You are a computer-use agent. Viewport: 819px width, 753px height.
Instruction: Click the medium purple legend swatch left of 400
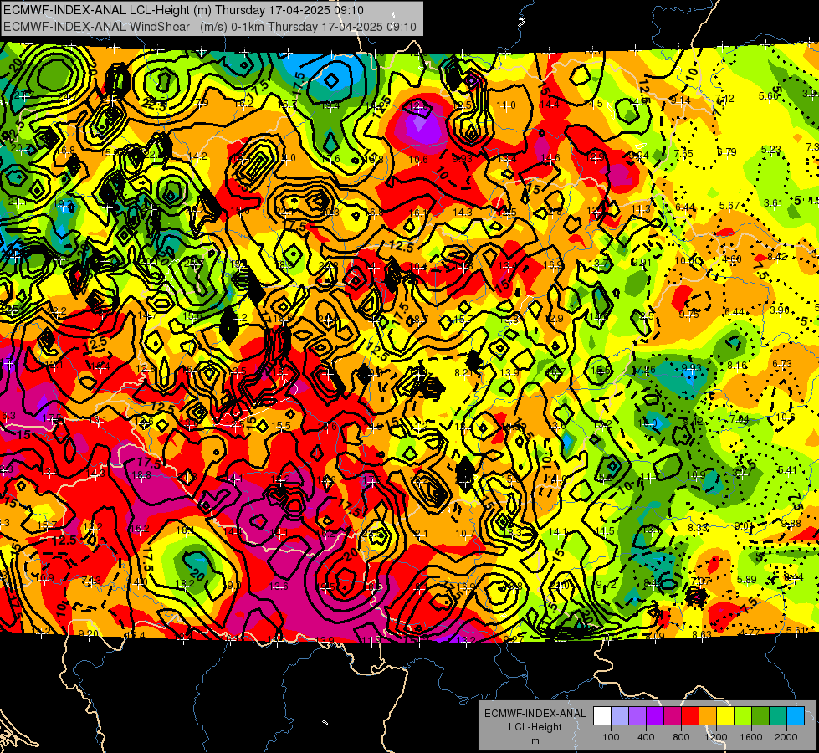coord(637,715)
